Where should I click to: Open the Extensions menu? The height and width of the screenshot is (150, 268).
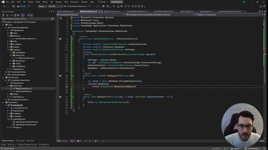(75, 2)
